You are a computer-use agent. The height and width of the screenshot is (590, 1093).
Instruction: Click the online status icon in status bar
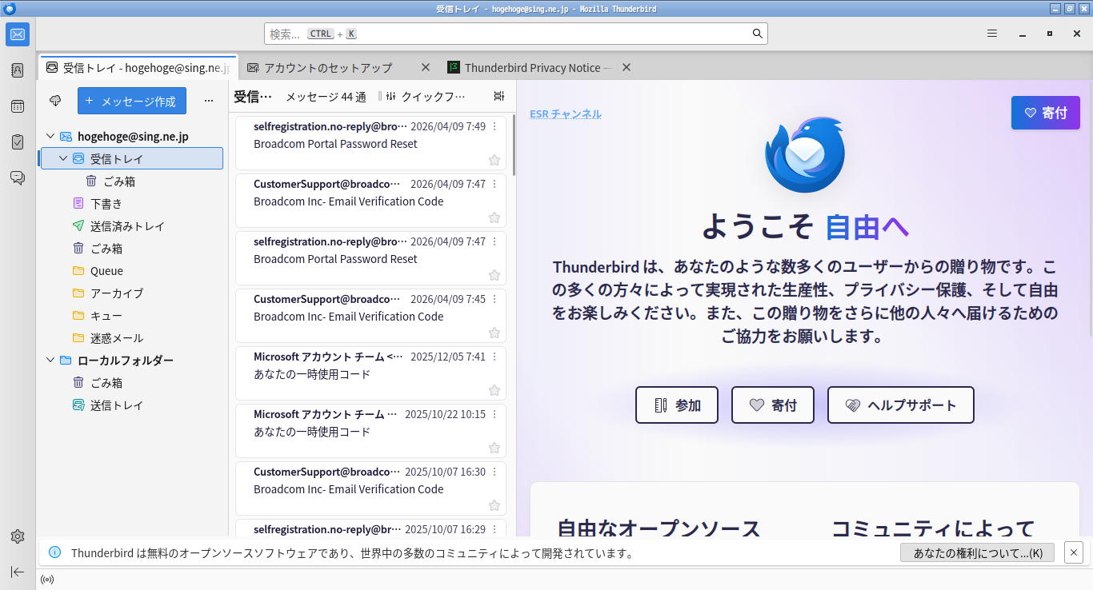click(x=47, y=580)
